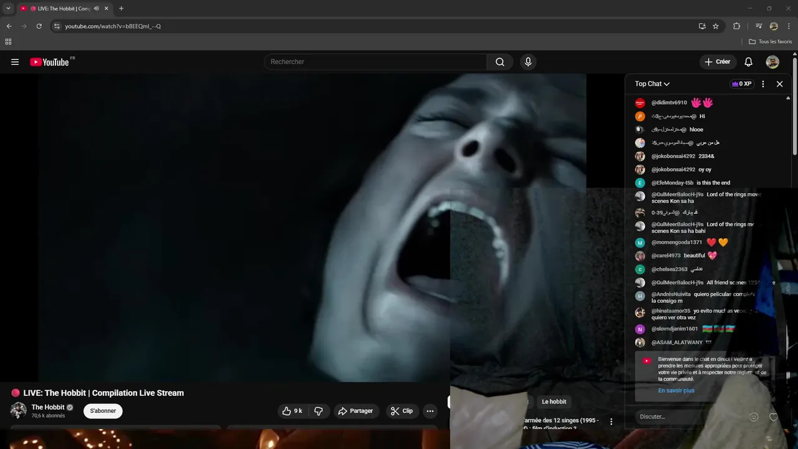The width and height of the screenshot is (798, 449).
Task: Mute the tab via speaker icon
Action: click(97, 8)
